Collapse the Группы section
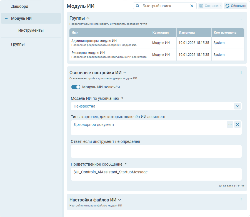Viewport: 250px width, 217px height. [88, 18]
